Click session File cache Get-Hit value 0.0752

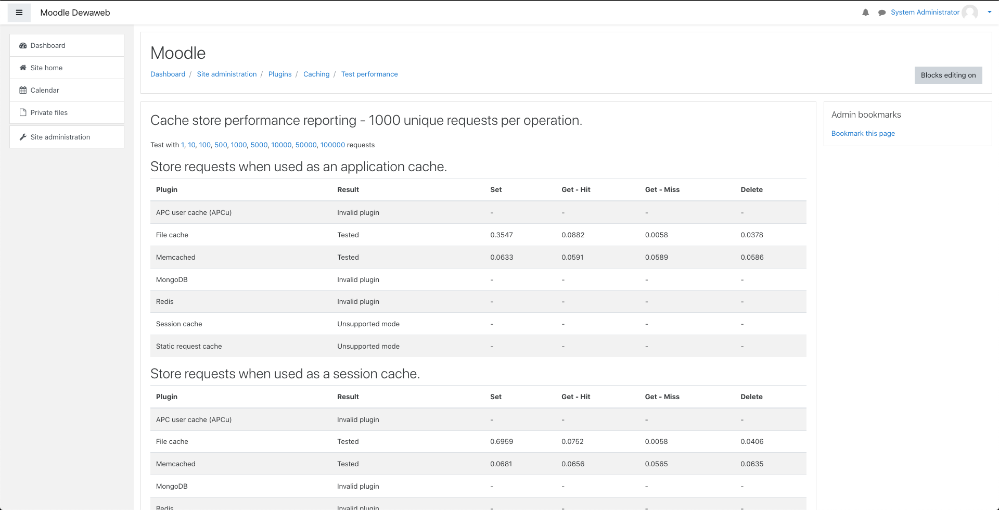pyautogui.click(x=572, y=441)
